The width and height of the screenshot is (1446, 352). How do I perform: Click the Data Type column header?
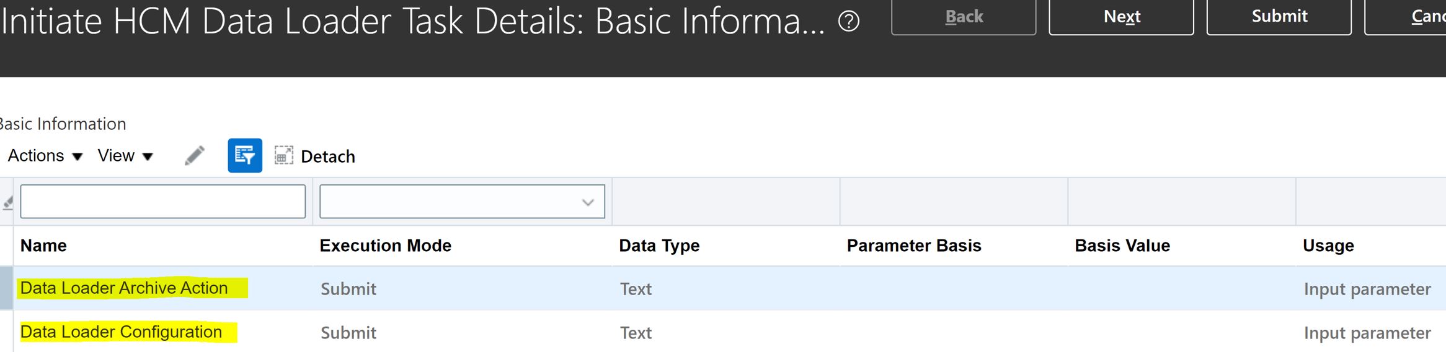click(659, 246)
